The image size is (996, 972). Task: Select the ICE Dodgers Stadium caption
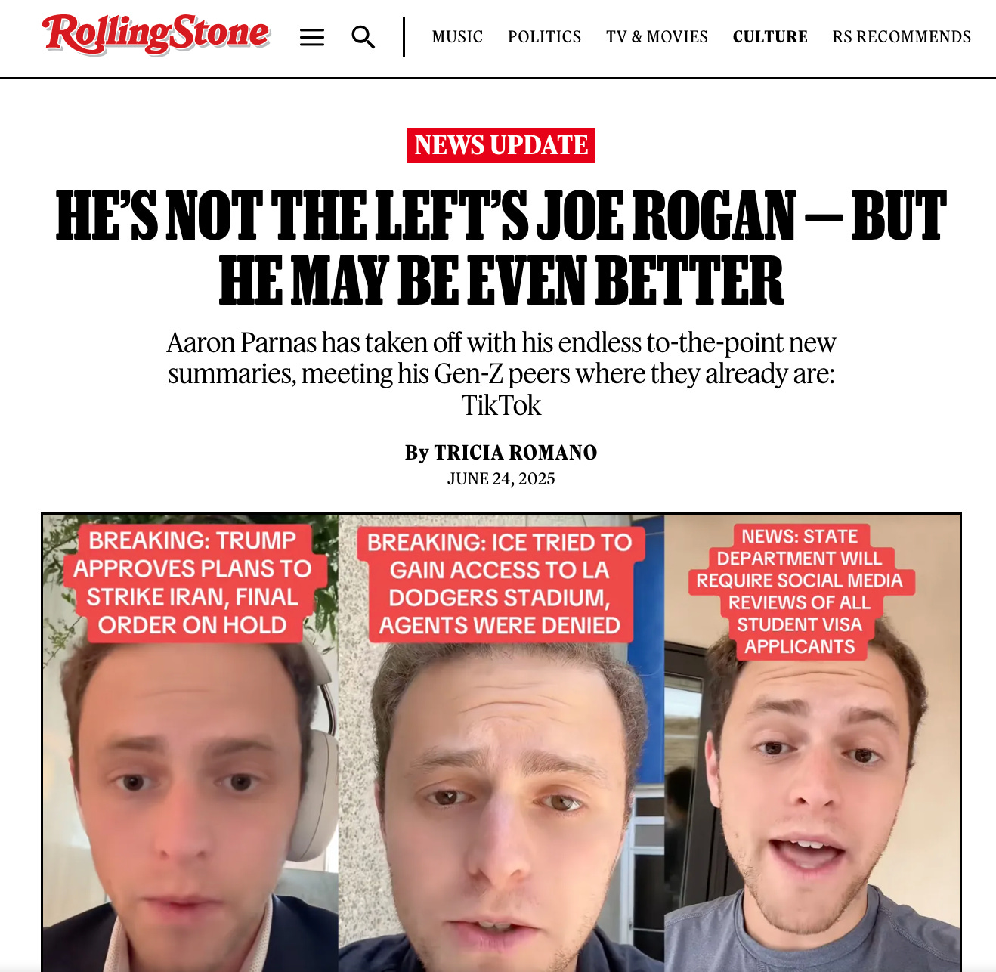click(x=500, y=584)
